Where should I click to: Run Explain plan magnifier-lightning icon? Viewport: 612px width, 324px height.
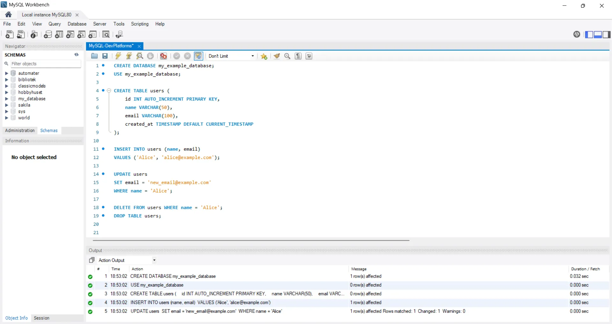pos(140,56)
